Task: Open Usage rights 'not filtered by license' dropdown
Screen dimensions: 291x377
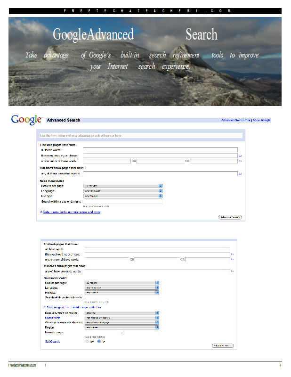Action: tap(122, 318)
